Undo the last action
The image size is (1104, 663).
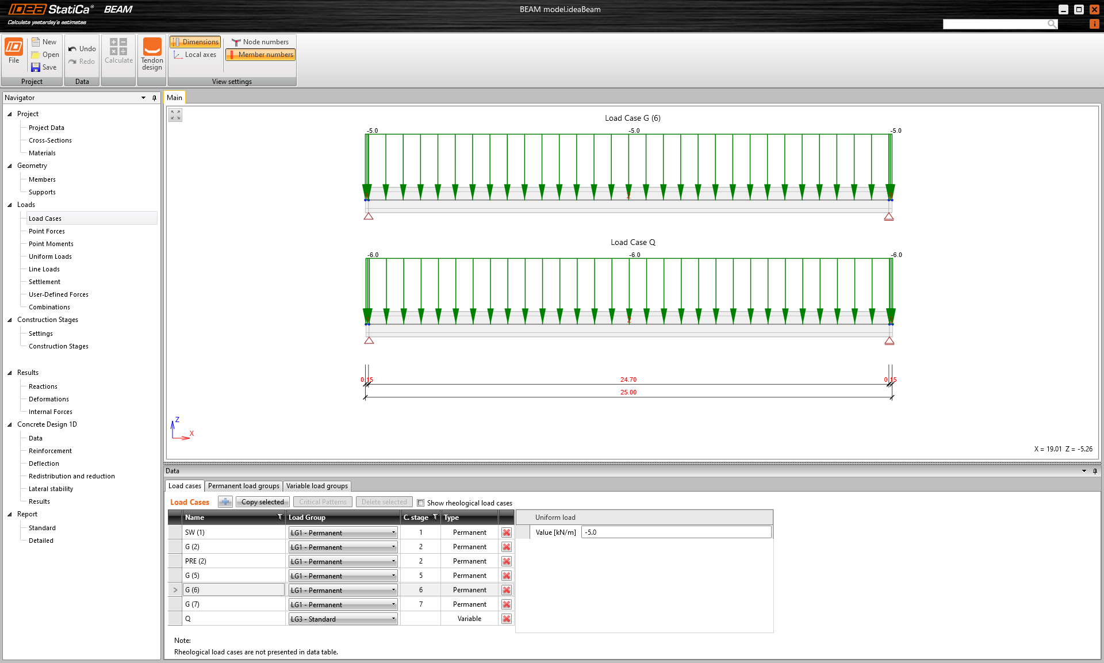pyautogui.click(x=82, y=48)
